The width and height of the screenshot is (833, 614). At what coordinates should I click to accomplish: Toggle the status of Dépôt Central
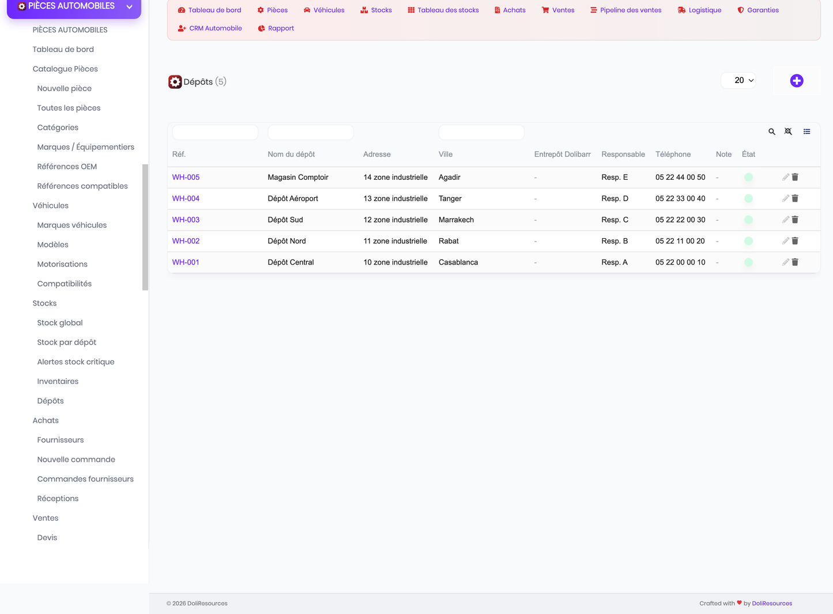pos(748,262)
